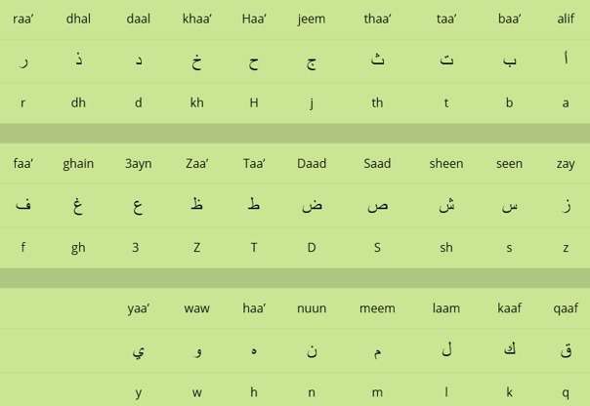Click the transliteration "dh"
The height and width of the screenshot is (406, 590).
tap(78, 102)
